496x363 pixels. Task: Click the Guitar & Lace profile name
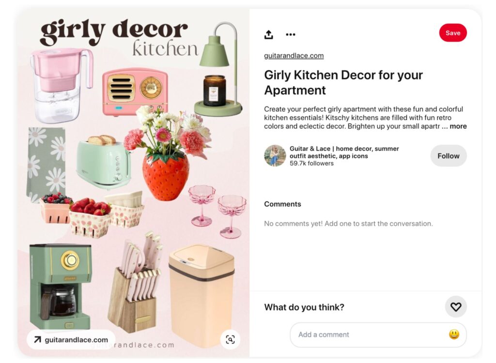click(x=344, y=152)
